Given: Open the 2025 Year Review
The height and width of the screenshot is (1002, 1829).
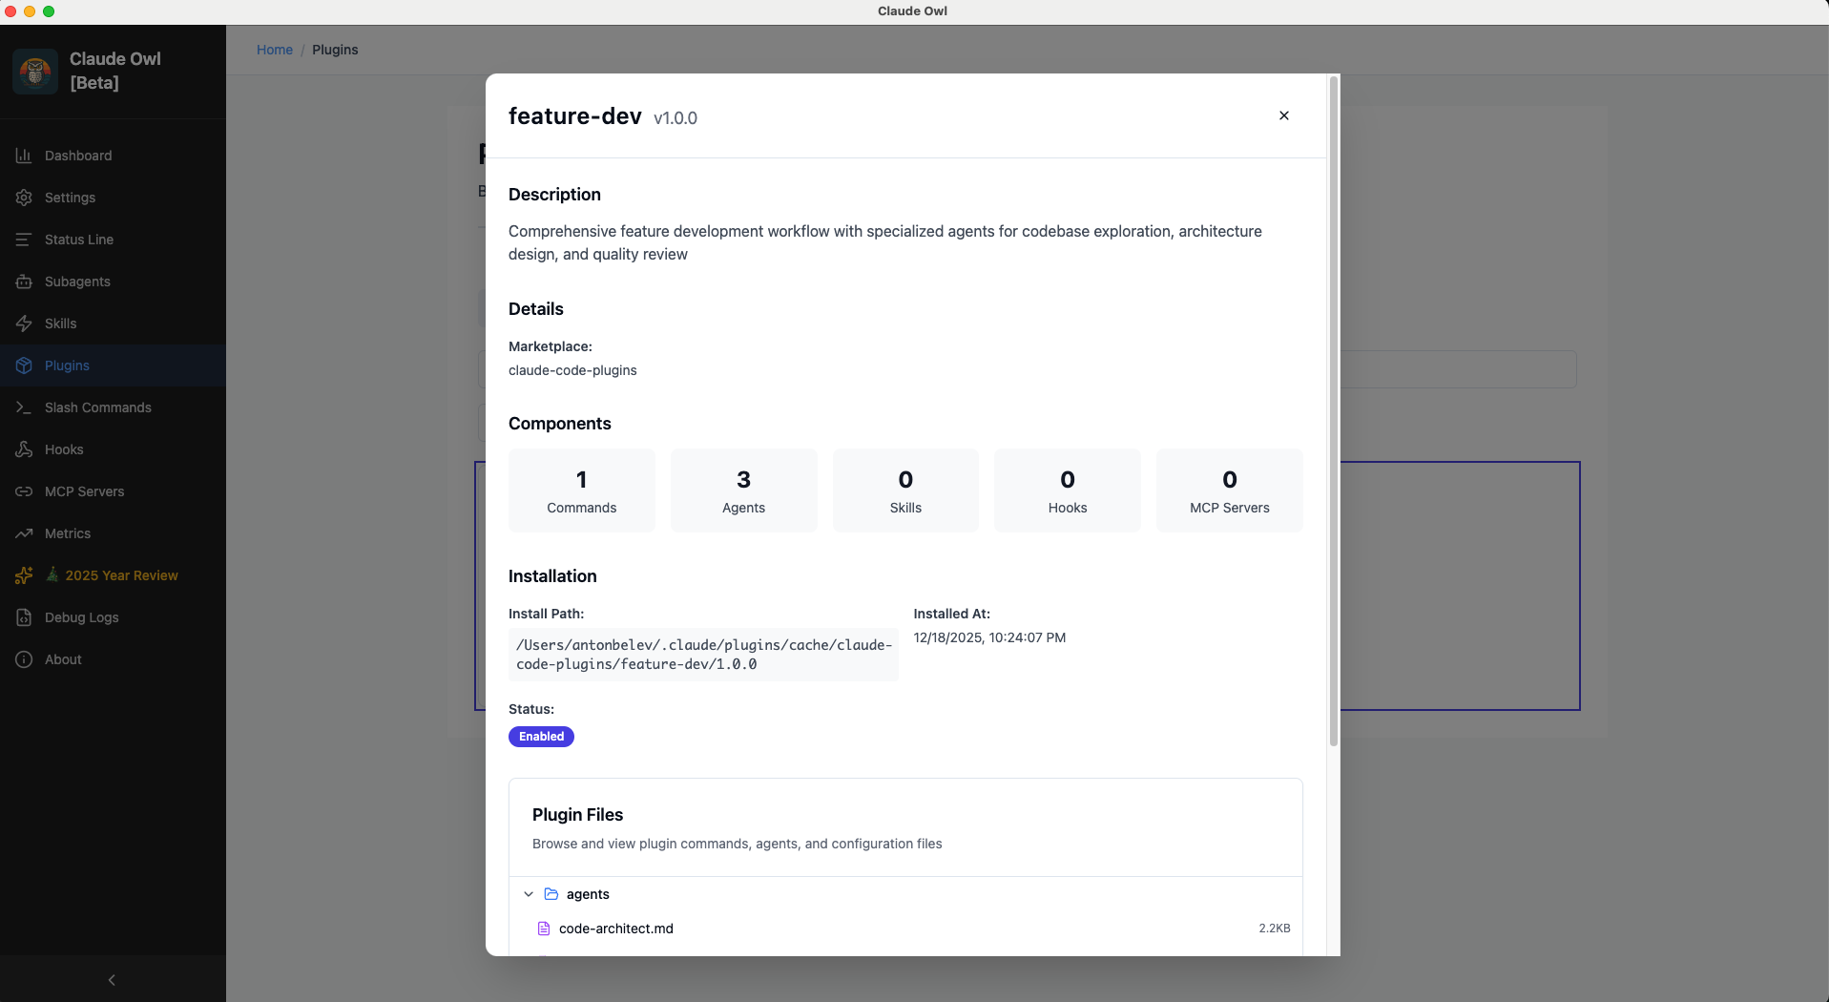Looking at the screenshot, I should point(121,575).
